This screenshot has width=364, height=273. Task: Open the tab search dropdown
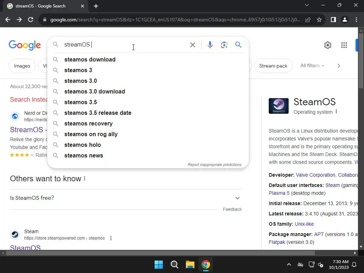point(307,5)
